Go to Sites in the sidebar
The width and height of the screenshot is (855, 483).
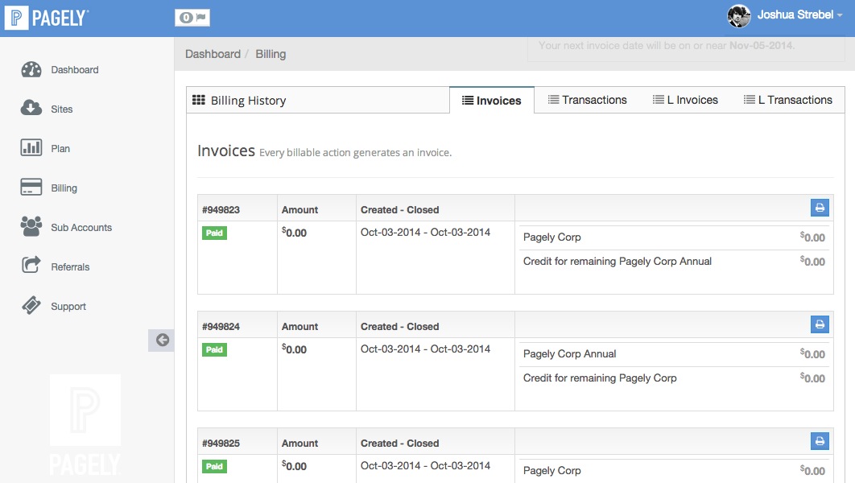[x=62, y=109]
